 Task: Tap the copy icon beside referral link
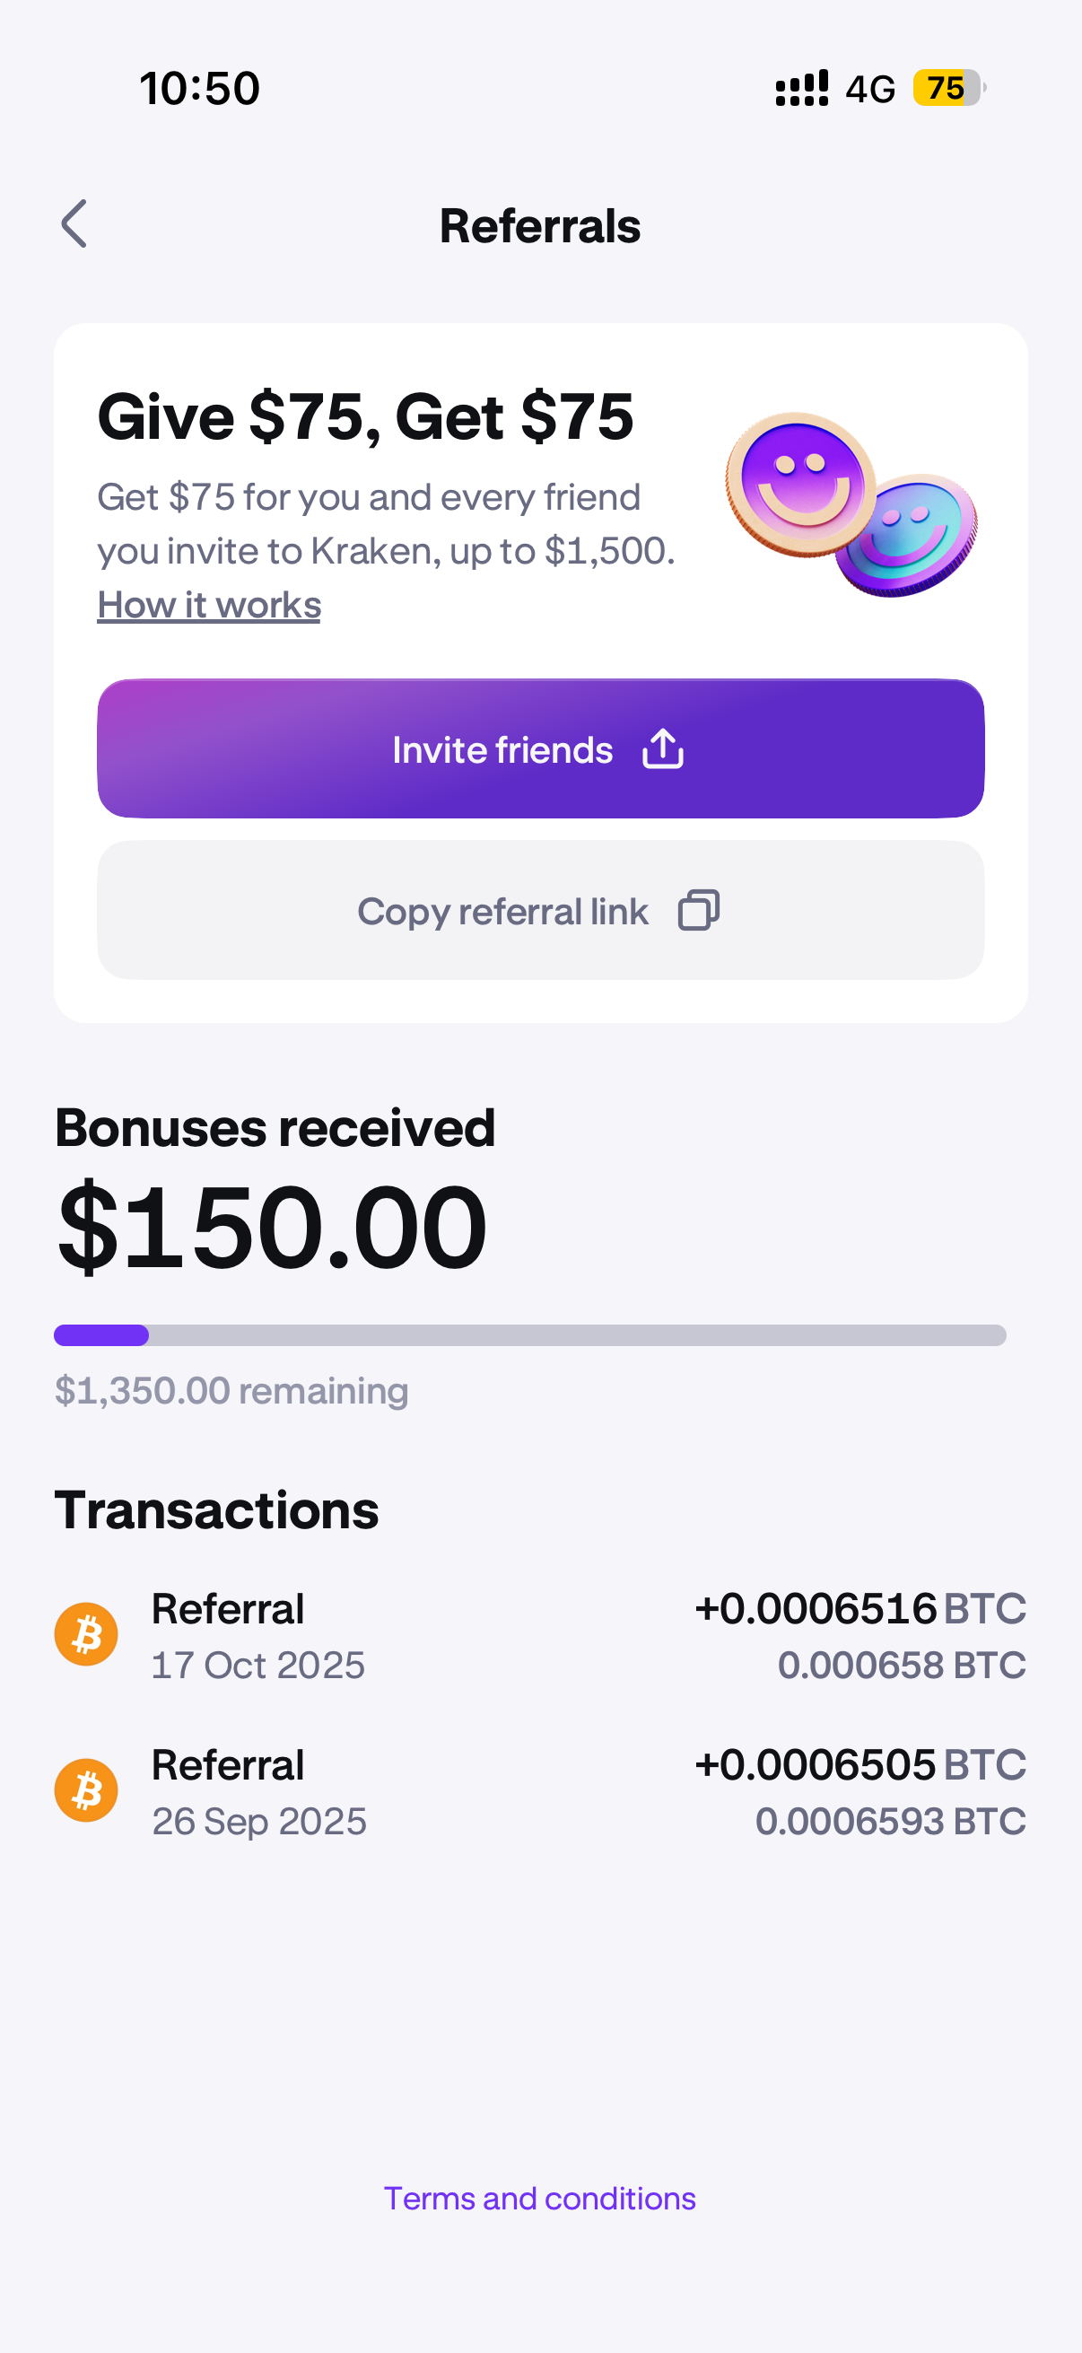pyautogui.click(x=699, y=911)
